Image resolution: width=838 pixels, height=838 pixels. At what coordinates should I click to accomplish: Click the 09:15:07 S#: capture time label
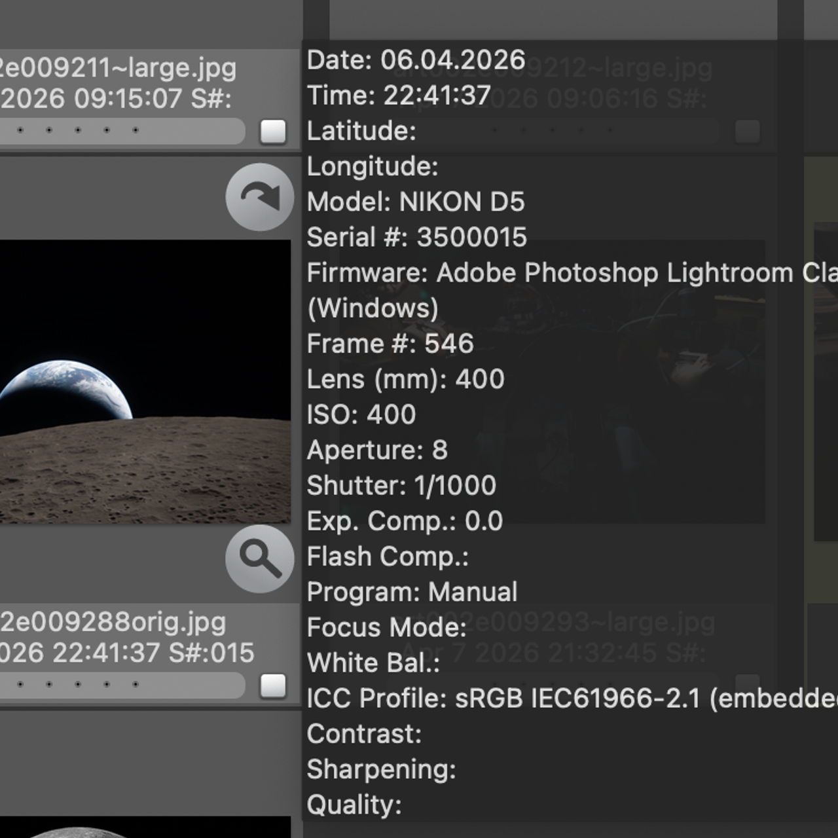click(117, 99)
